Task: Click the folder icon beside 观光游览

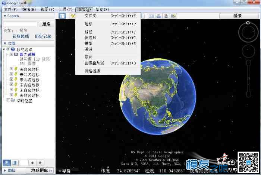Action: [x=16, y=54]
